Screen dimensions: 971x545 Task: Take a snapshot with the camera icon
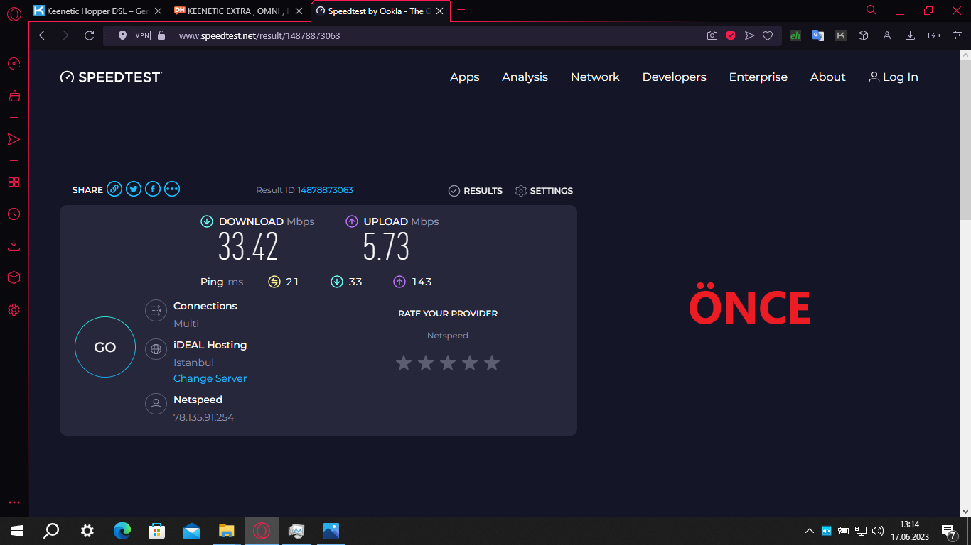712,35
